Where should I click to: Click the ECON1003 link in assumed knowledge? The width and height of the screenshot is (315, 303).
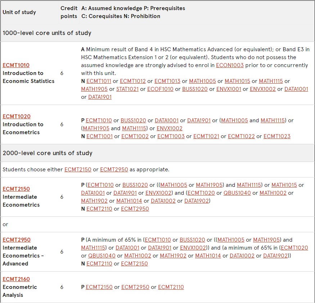click(230, 65)
